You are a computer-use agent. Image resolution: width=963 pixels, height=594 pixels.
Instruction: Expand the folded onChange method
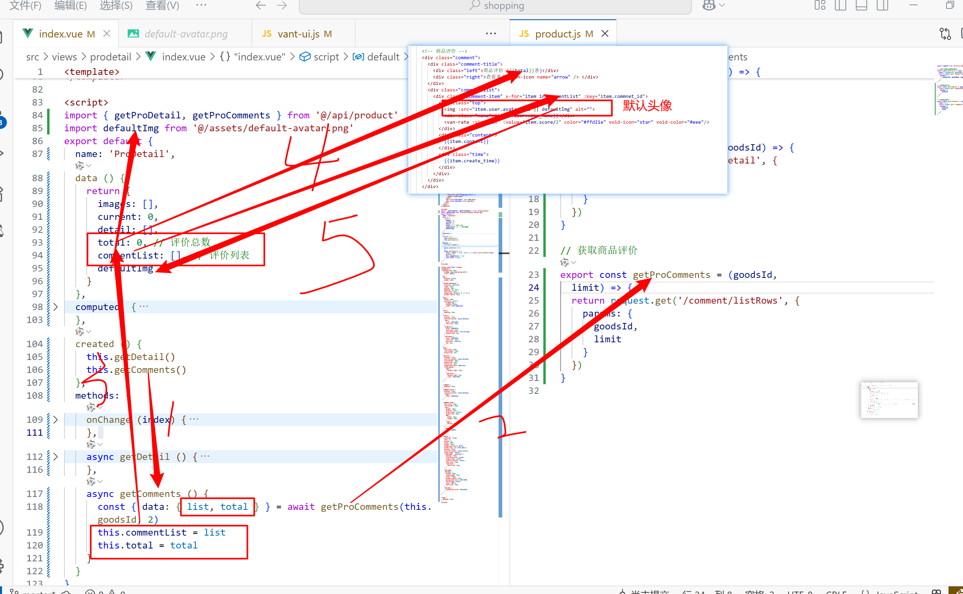click(x=56, y=420)
